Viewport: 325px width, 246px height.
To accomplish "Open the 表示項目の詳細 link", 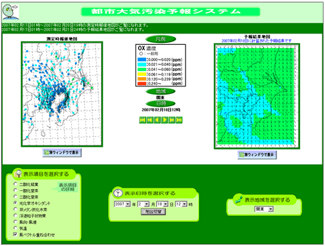I will (68, 187).
